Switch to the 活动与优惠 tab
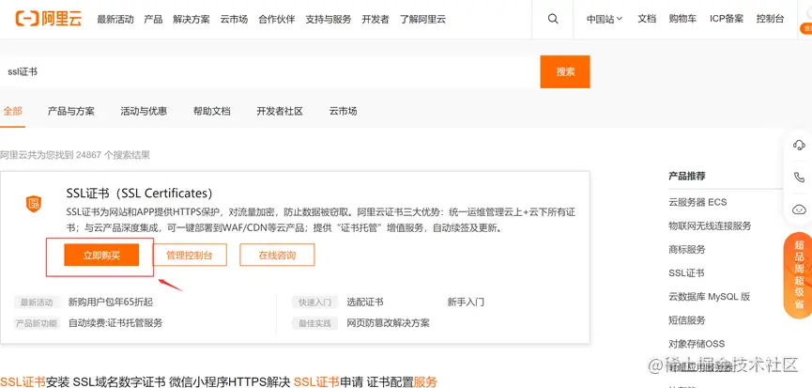This screenshot has width=812, height=388. [144, 111]
